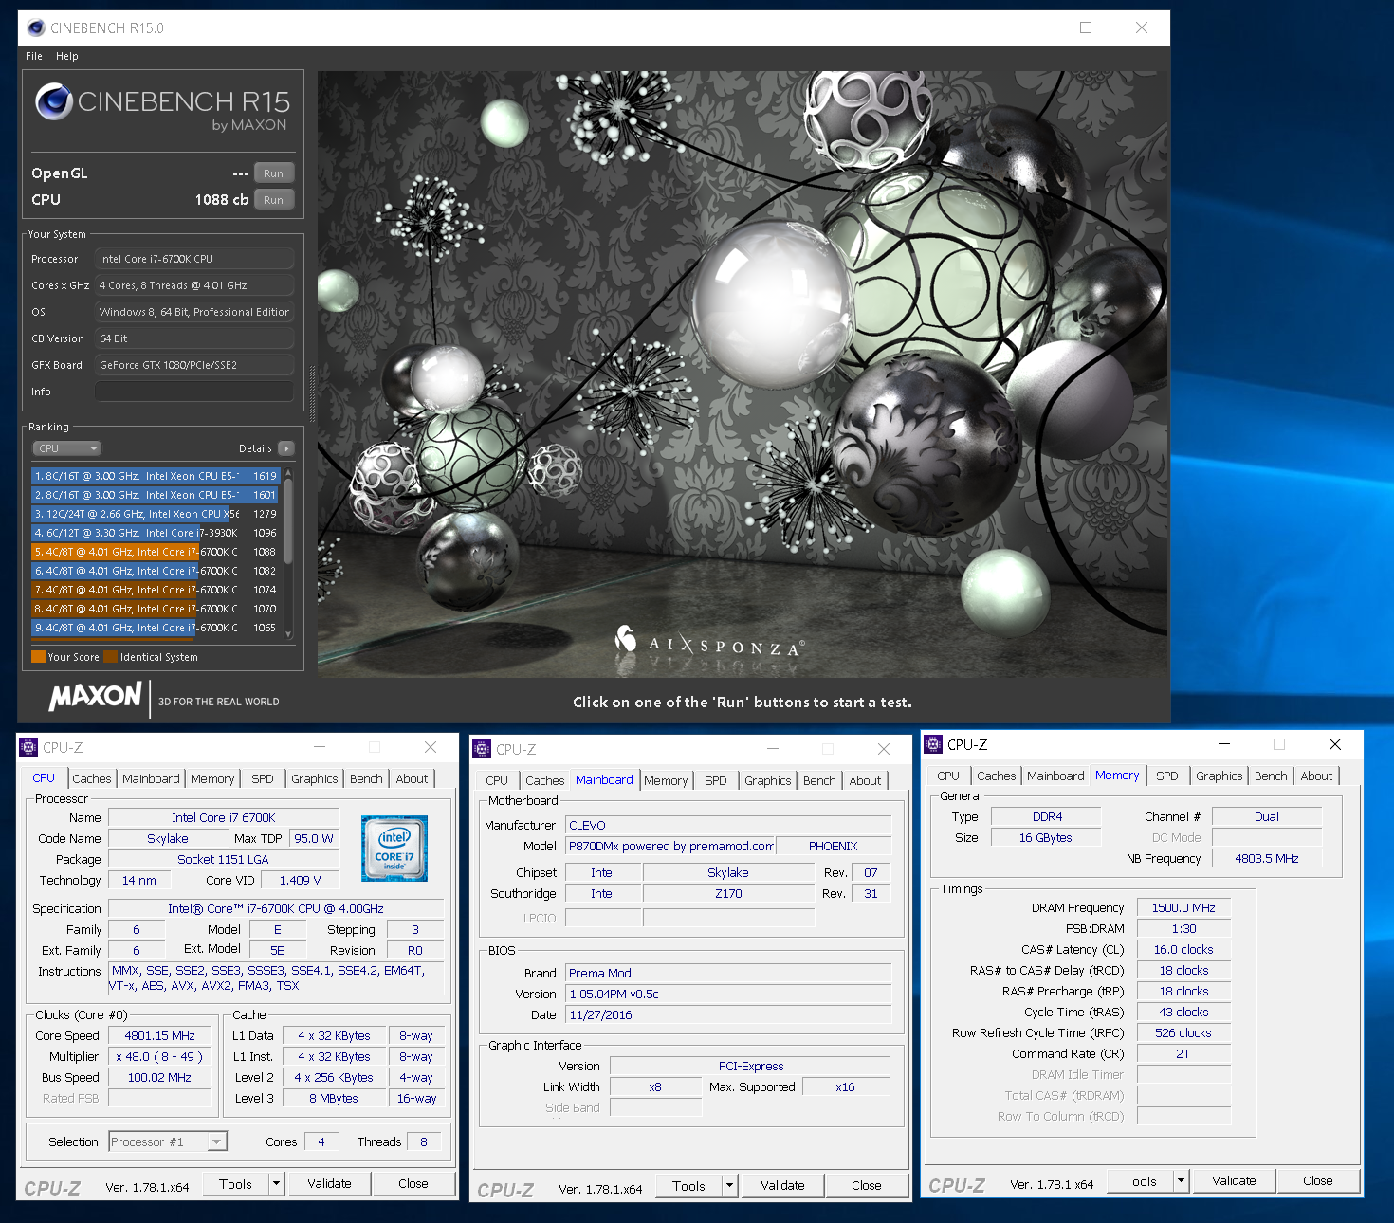
Task: Click right CPU-Z title bar icon
Action: pyautogui.click(x=933, y=744)
